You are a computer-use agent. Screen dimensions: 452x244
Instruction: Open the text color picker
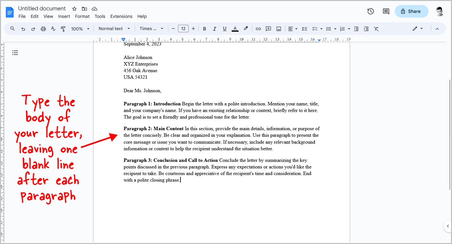pyautogui.click(x=235, y=29)
